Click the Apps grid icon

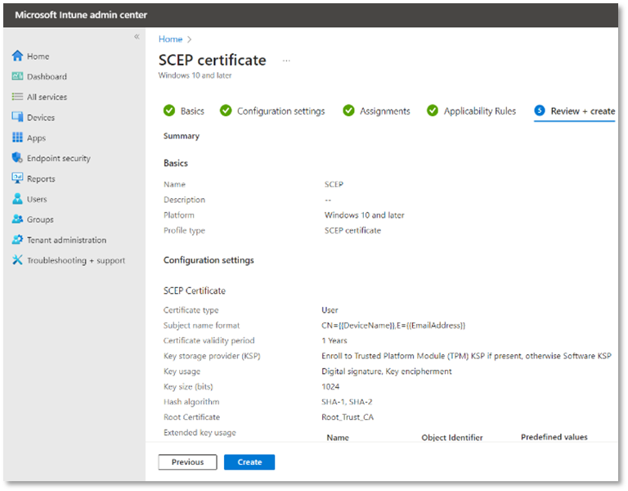[x=17, y=138]
